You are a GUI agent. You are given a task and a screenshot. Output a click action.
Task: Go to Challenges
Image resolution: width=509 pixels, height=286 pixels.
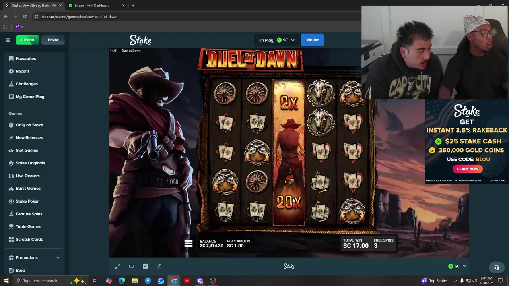pos(27,84)
